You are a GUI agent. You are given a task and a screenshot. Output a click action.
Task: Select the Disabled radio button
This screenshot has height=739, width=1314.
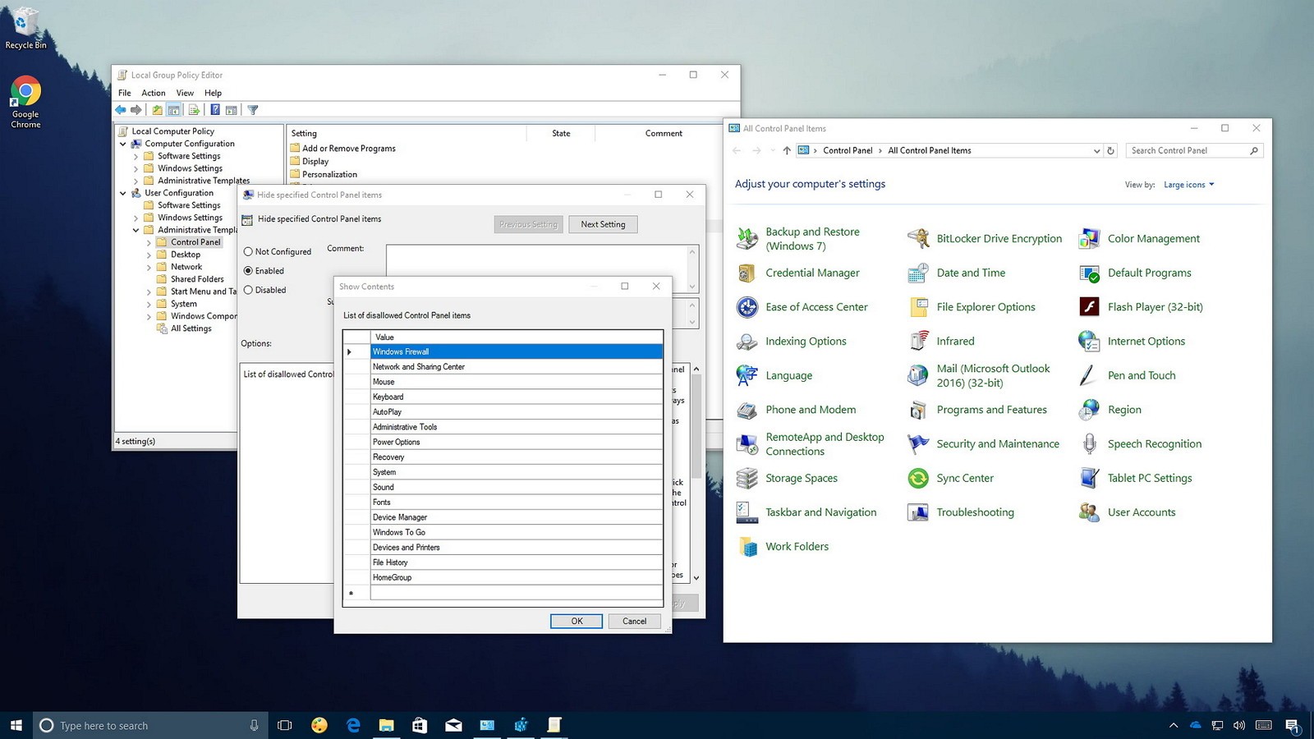[x=248, y=290]
